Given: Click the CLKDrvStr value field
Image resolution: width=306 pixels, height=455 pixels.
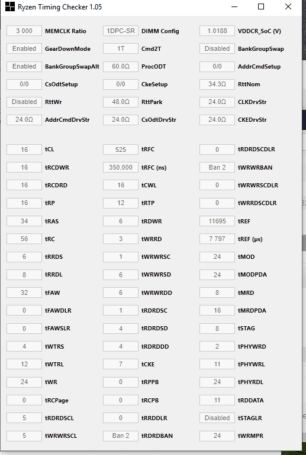Looking at the screenshot, I should click(217, 102).
